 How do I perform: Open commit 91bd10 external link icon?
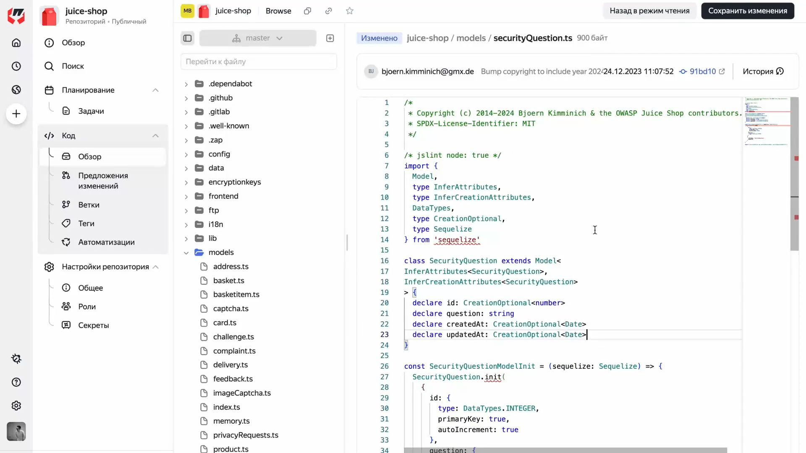(722, 71)
